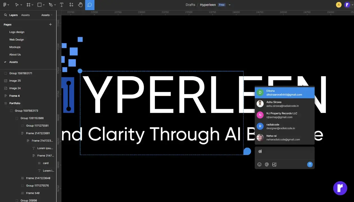The image size is (354, 202).
Task: Expand the Pen tools dropdown arrow
Action: click(55, 5)
